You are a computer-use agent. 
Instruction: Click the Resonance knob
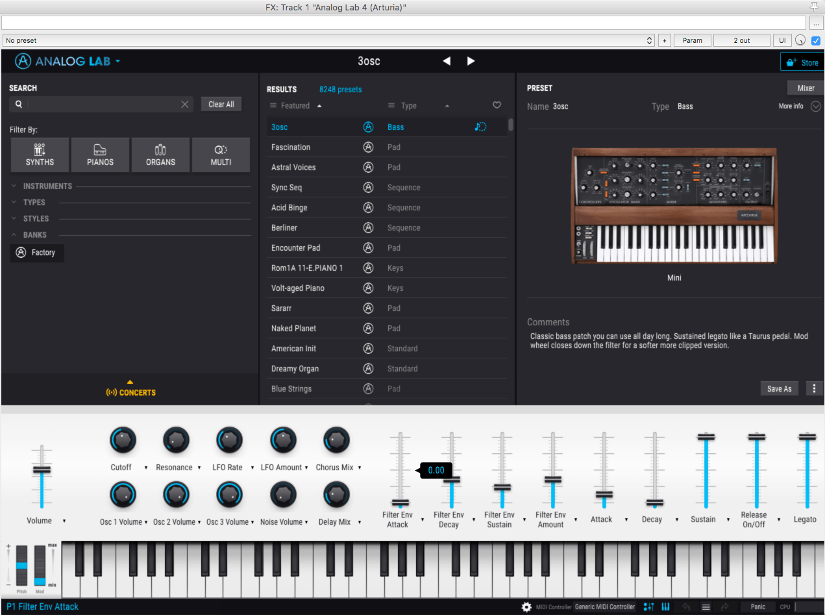click(176, 440)
